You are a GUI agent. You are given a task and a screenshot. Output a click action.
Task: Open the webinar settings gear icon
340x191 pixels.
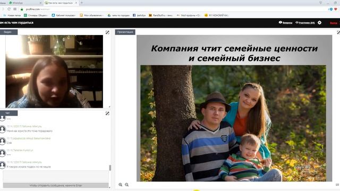tap(319, 22)
